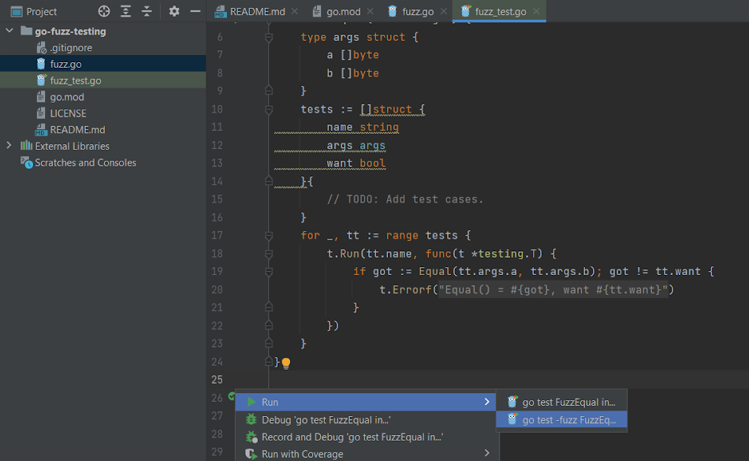Click the locate-opened-file crosshair icon
This screenshot has width=749, height=461.
click(x=103, y=11)
